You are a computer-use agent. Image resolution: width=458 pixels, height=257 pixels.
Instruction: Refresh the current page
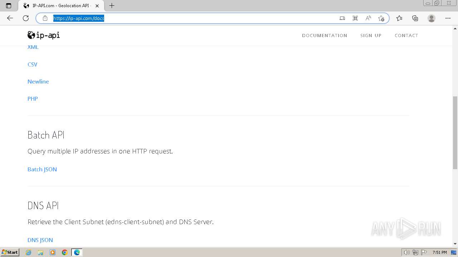pos(26,18)
